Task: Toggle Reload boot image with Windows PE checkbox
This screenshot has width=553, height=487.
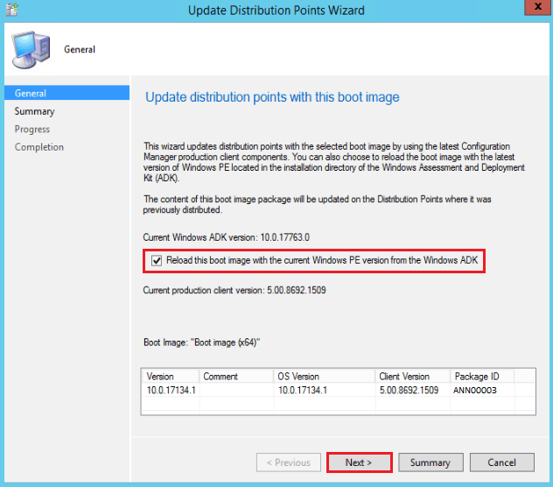Action: 157,261
